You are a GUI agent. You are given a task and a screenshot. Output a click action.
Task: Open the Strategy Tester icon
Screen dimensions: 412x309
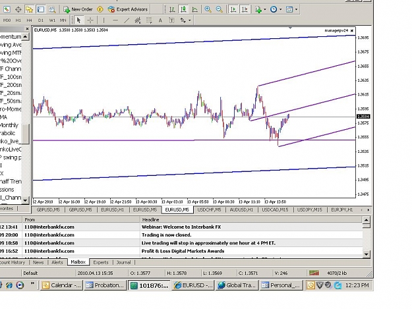(x=52, y=9)
